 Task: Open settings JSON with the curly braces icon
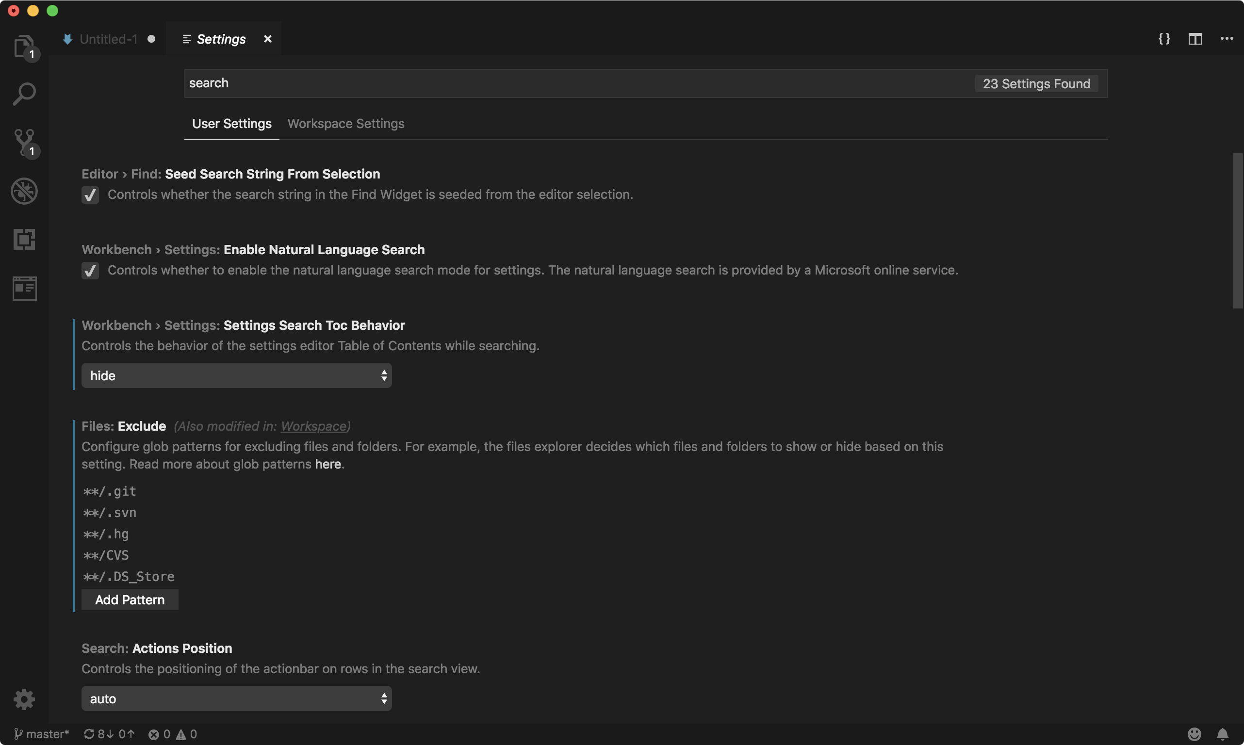tap(1164, 39)
